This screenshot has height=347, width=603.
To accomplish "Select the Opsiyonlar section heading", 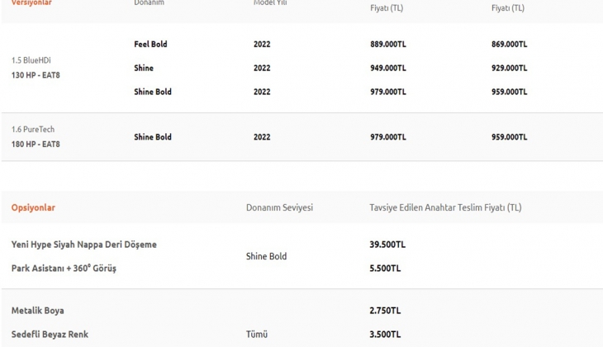I will (x=33, y=207).
